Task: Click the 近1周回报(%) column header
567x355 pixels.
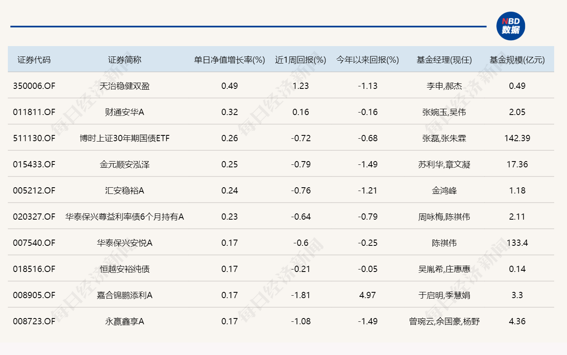Action: (x=300, y=59)
